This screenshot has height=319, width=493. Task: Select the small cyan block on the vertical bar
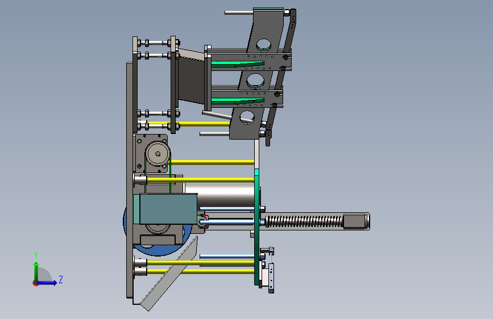(256, 172)
